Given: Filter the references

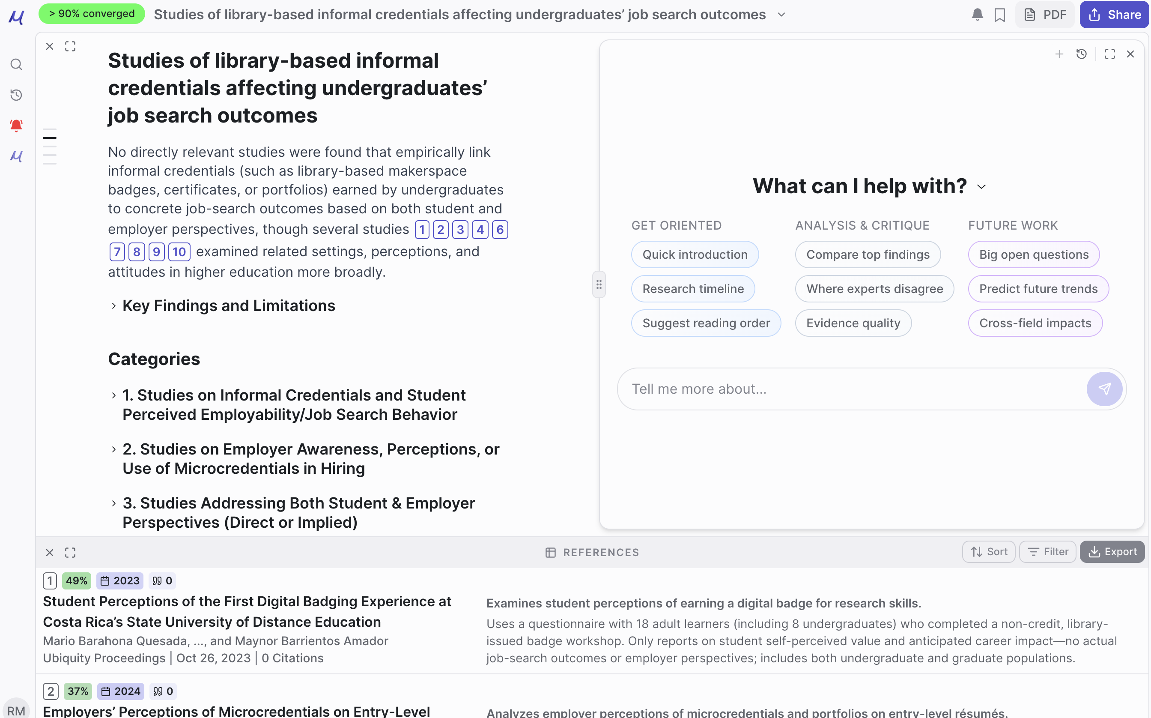Looking at the screenshot, I should (1047, 552).
